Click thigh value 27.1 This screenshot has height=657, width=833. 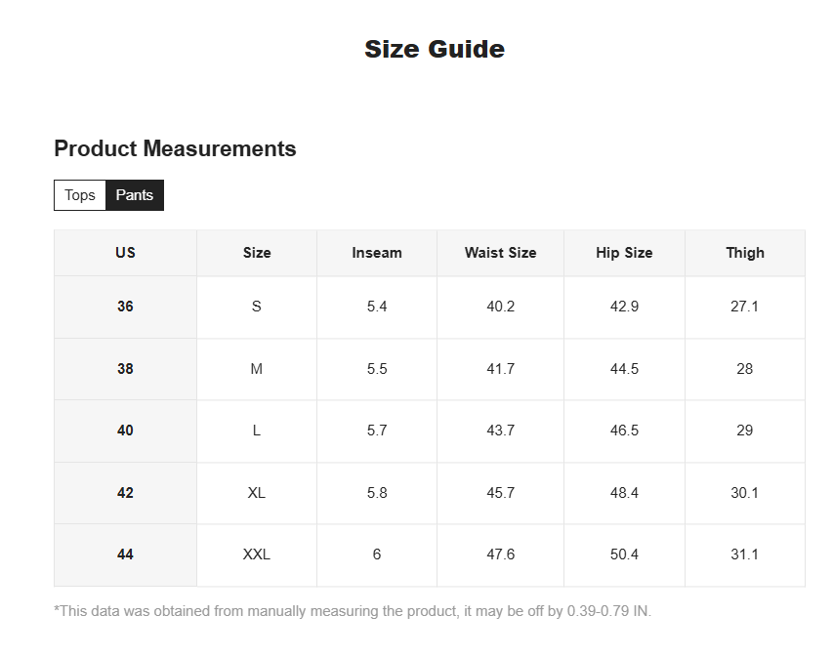(x=745, y=307)
